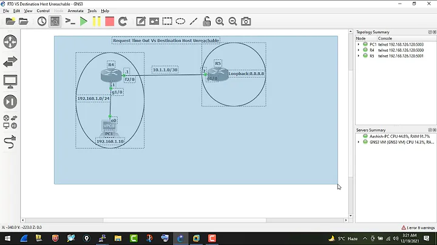Expand GNS3 VM entry in Servers Summary

[359, 142]
